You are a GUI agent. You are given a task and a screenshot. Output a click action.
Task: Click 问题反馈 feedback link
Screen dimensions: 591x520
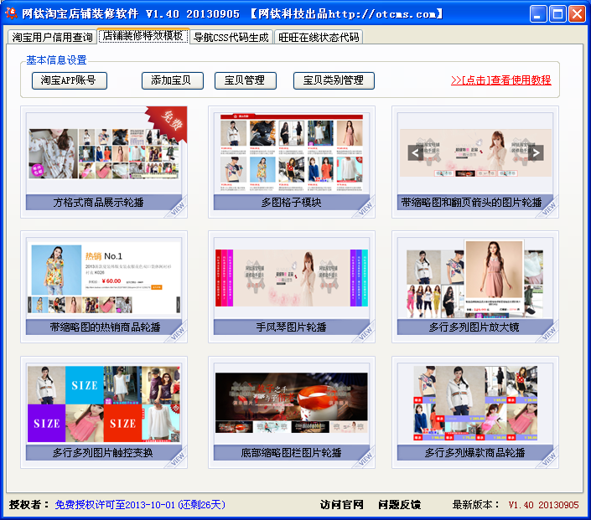(x=399, y=505)
